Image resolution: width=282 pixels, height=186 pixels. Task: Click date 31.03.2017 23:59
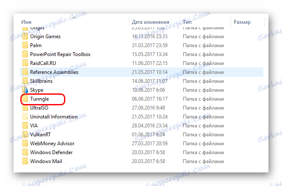(150, 45)
